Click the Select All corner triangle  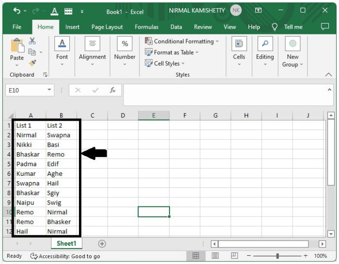coord(10,116)
